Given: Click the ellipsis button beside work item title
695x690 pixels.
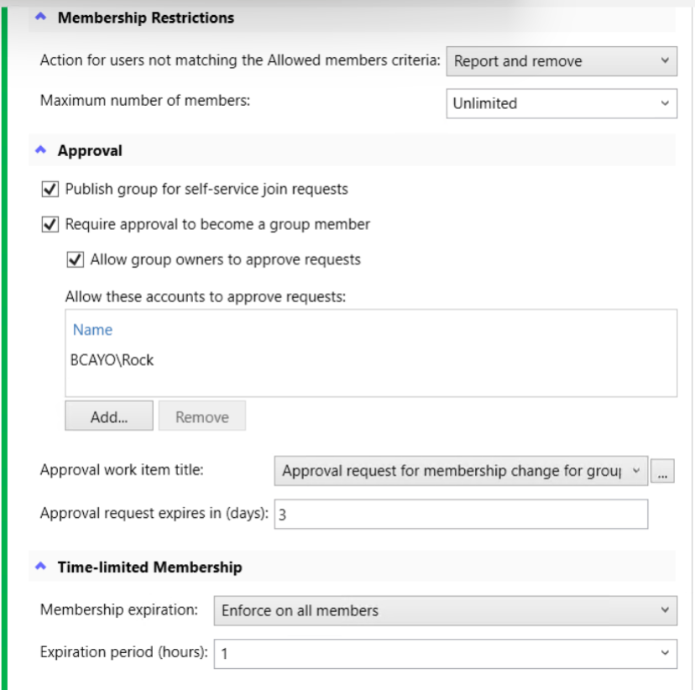Looking at the screenshot, I should pos(662,473).
